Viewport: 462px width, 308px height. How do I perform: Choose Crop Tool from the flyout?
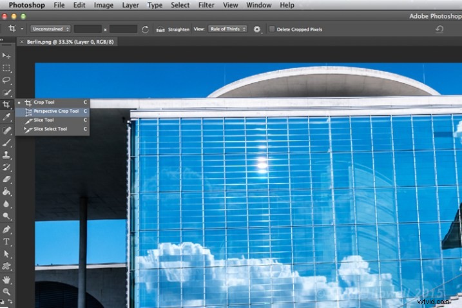(x=52, y=102)
